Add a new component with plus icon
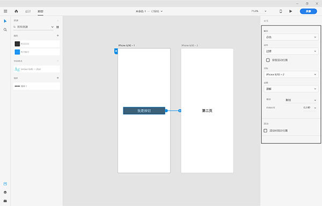The width and height of the screenshot is (322, 206). pos(58,78)
